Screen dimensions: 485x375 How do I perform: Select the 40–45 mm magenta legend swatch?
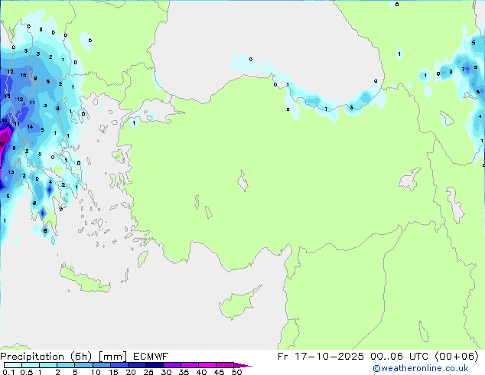(207, 365)
